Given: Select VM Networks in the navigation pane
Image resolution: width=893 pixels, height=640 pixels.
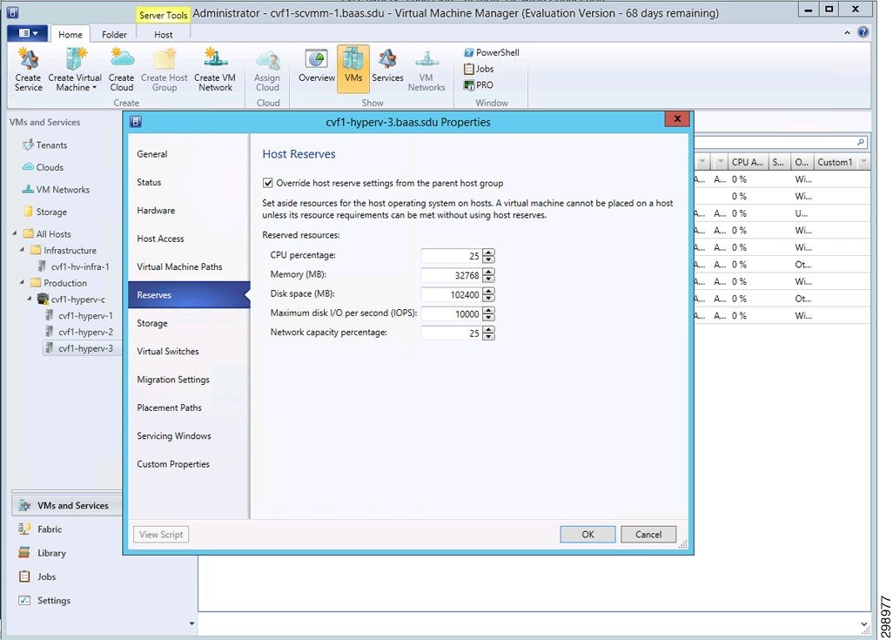Looking at the screenshot, I should 55,190.
